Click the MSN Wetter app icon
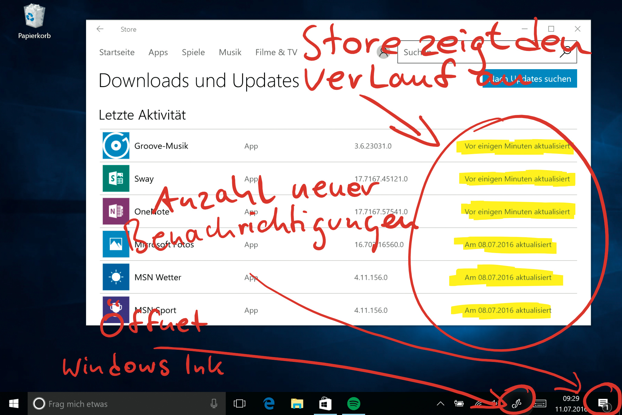 [116, 277]
